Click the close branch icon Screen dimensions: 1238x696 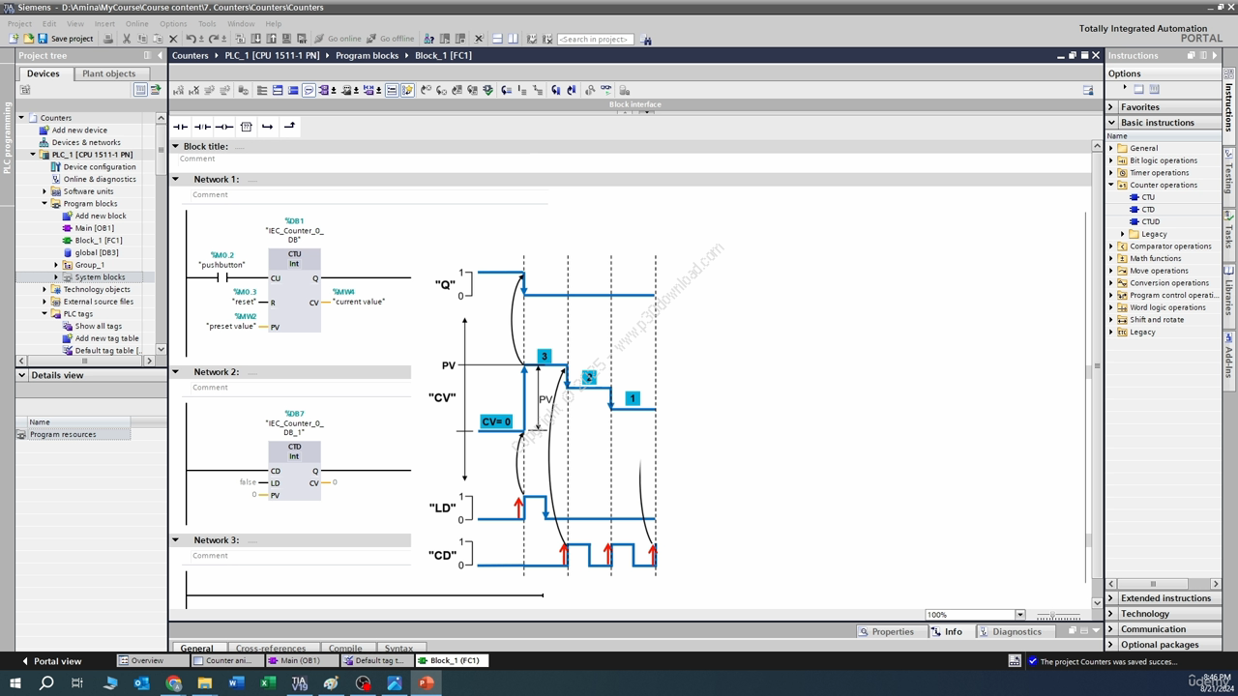coord(289,127)
